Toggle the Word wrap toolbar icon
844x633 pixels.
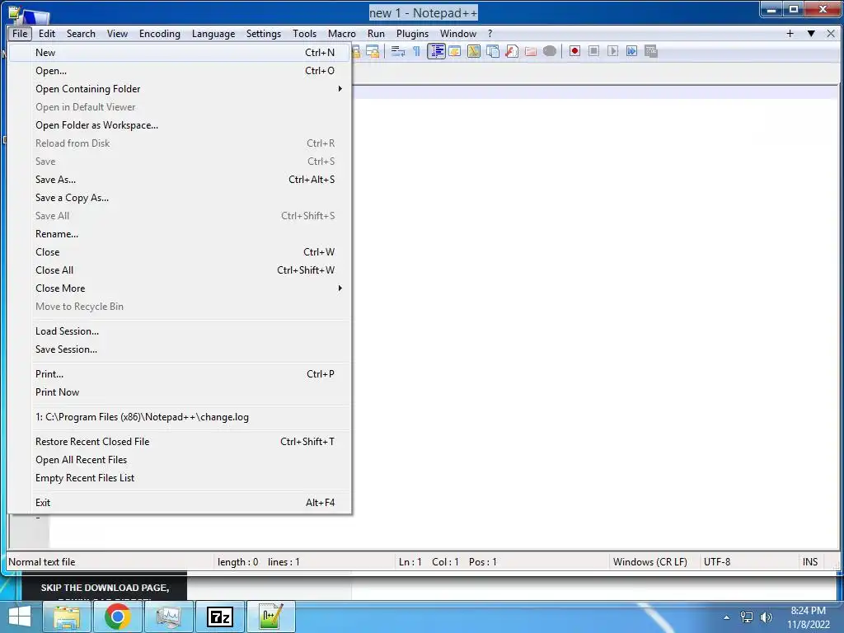398,51
